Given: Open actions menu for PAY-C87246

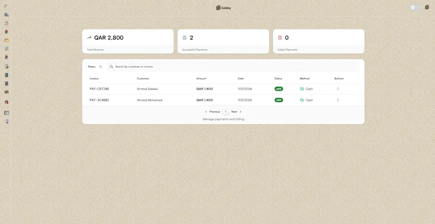Looking at the screenshot, I should click(x=338, y=88).
